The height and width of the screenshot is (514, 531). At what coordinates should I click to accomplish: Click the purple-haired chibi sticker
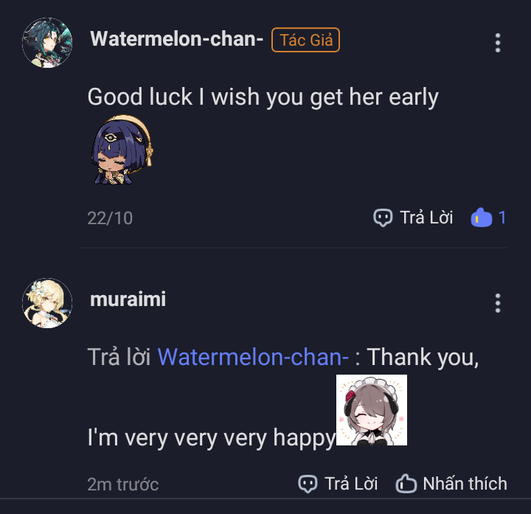(x=122, y=150)
